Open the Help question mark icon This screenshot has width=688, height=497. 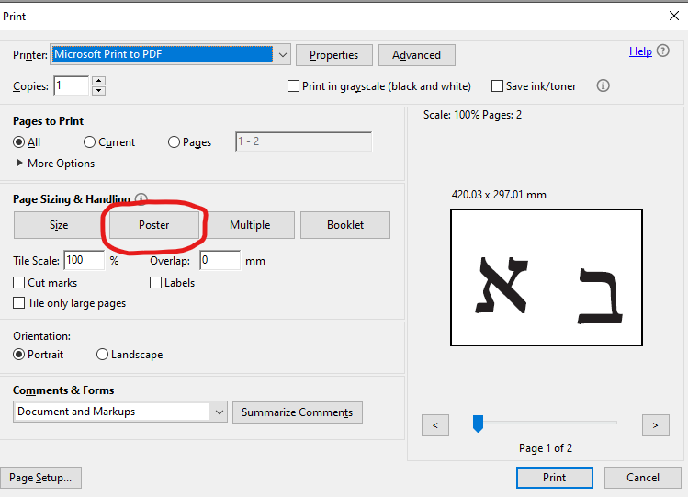click(x=663, y=51)
